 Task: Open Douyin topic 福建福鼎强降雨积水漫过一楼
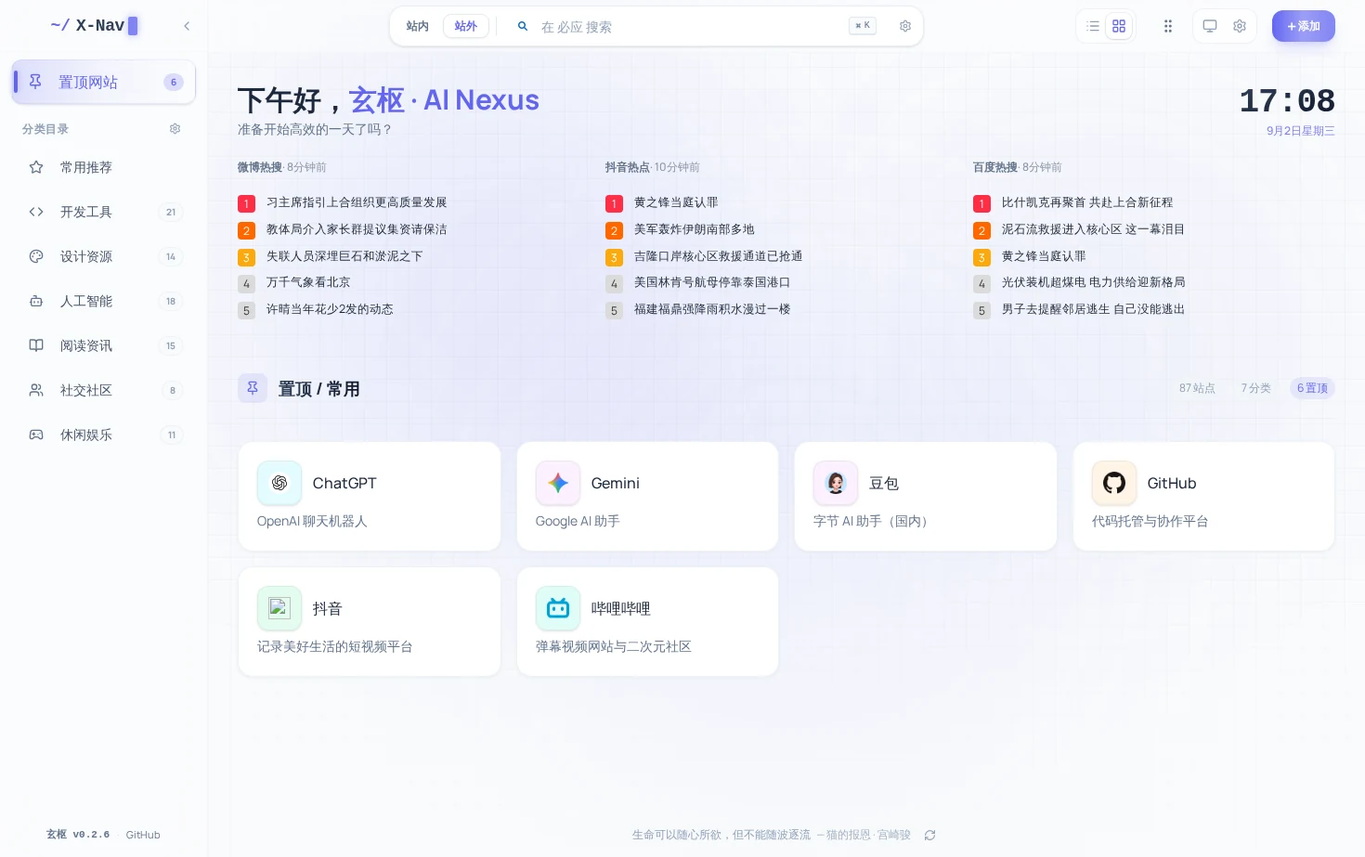712,309
